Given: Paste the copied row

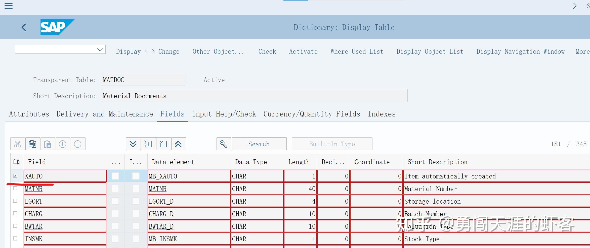Looking at the screenshot, I should click(48, 144).
